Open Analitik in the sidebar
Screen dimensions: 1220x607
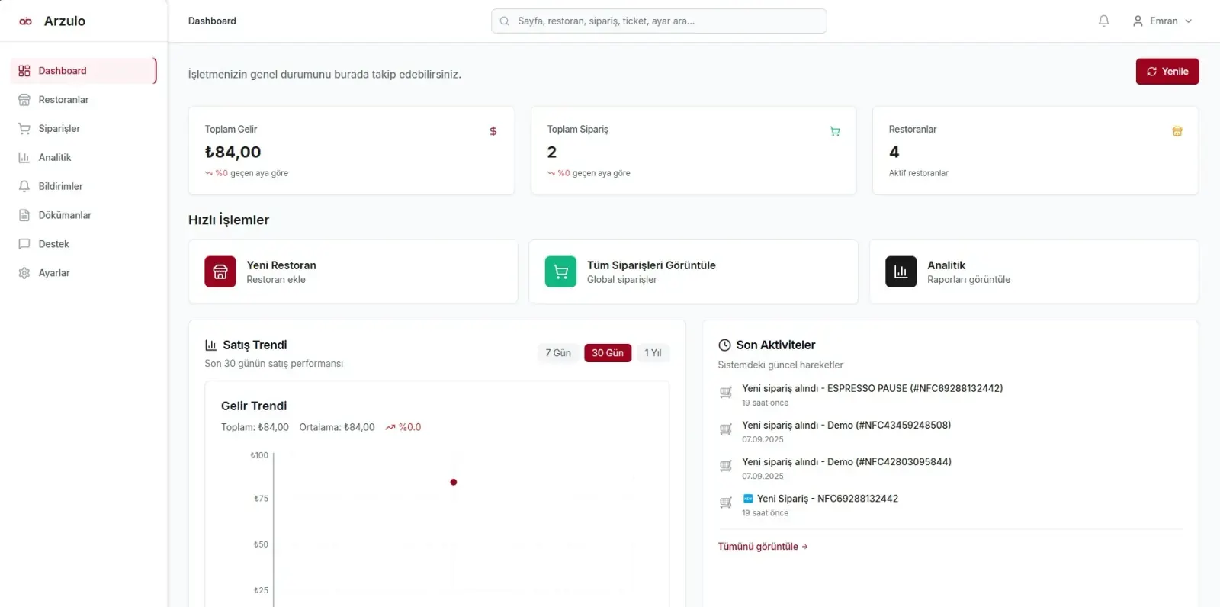point(83,158)
